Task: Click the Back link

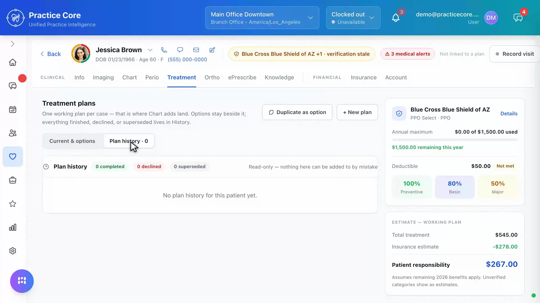Action: tap(51, 54)
